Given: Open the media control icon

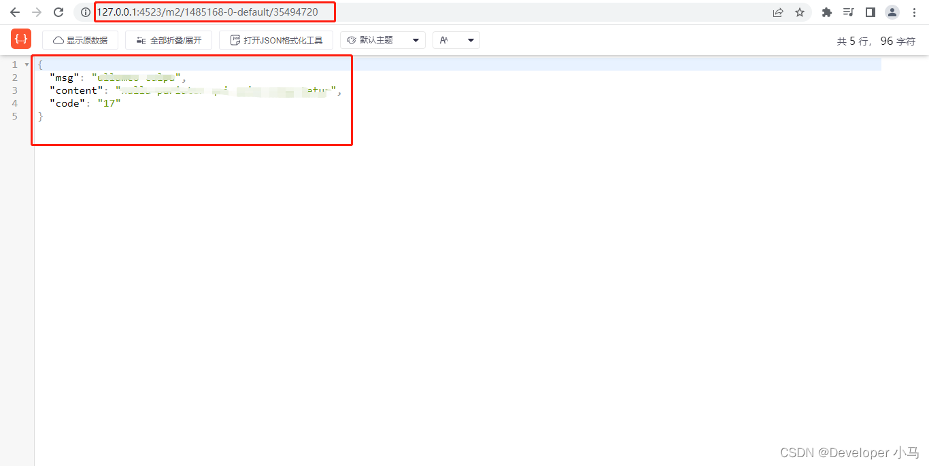Looking at the screenshot, I should pyautogui.click(x=848, y=12).
